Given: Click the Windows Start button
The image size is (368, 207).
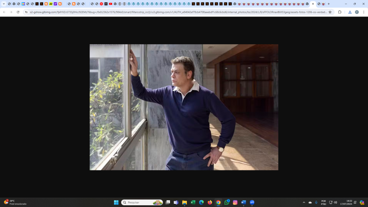Looking at the screenshot, I should coord(116,202).
